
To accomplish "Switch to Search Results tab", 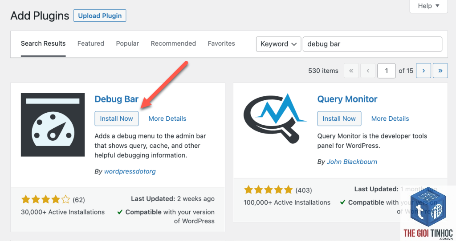I will (43, 43).
